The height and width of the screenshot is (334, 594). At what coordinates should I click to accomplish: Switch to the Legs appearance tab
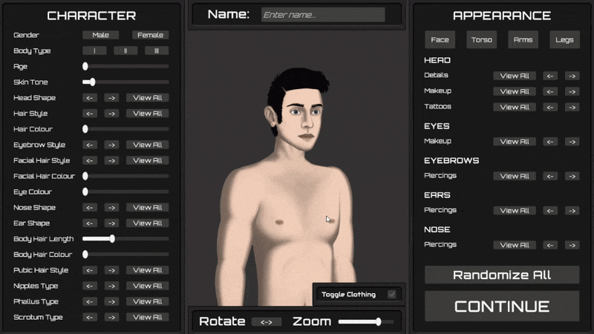click(564, 40)
